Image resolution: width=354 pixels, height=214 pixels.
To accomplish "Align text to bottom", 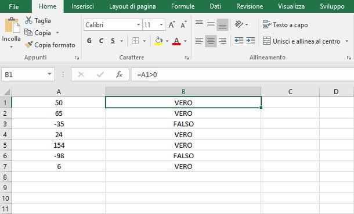I will (x=223, y=24).
